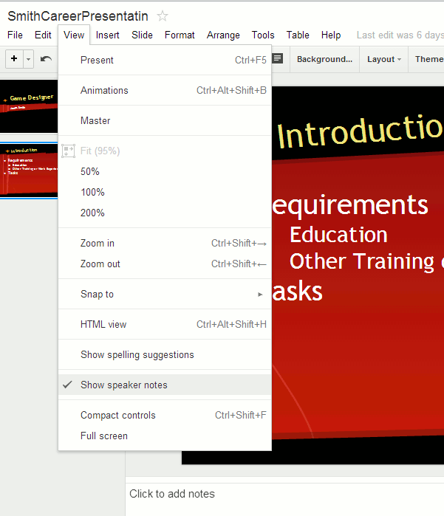Click the Background... button

pos(324,59)
